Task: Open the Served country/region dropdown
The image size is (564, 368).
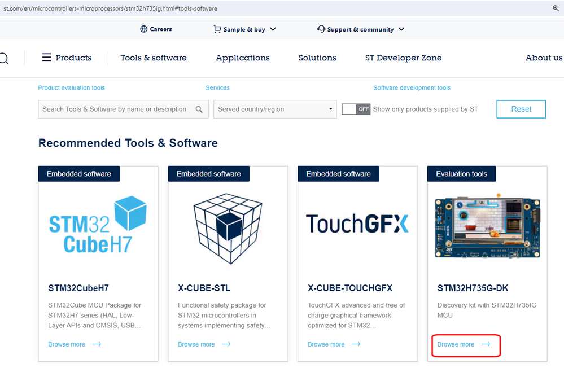Action: point(275,109)
